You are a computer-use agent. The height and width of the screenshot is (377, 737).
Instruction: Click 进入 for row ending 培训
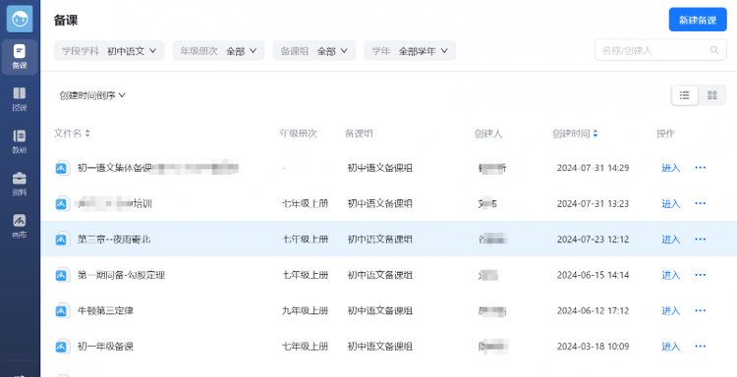671,203
